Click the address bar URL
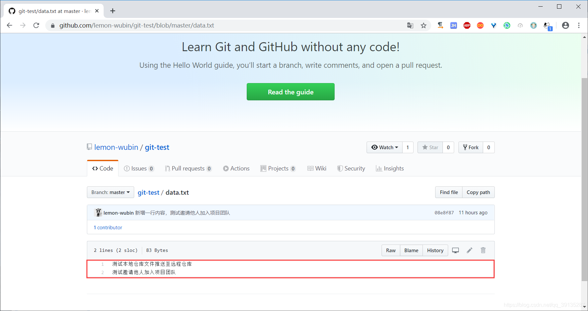Screen dimensions: 588x311 tap(137, 26)
